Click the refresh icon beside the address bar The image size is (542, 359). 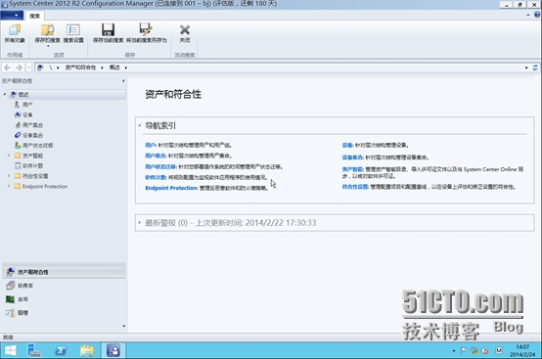tap(535, 67)
